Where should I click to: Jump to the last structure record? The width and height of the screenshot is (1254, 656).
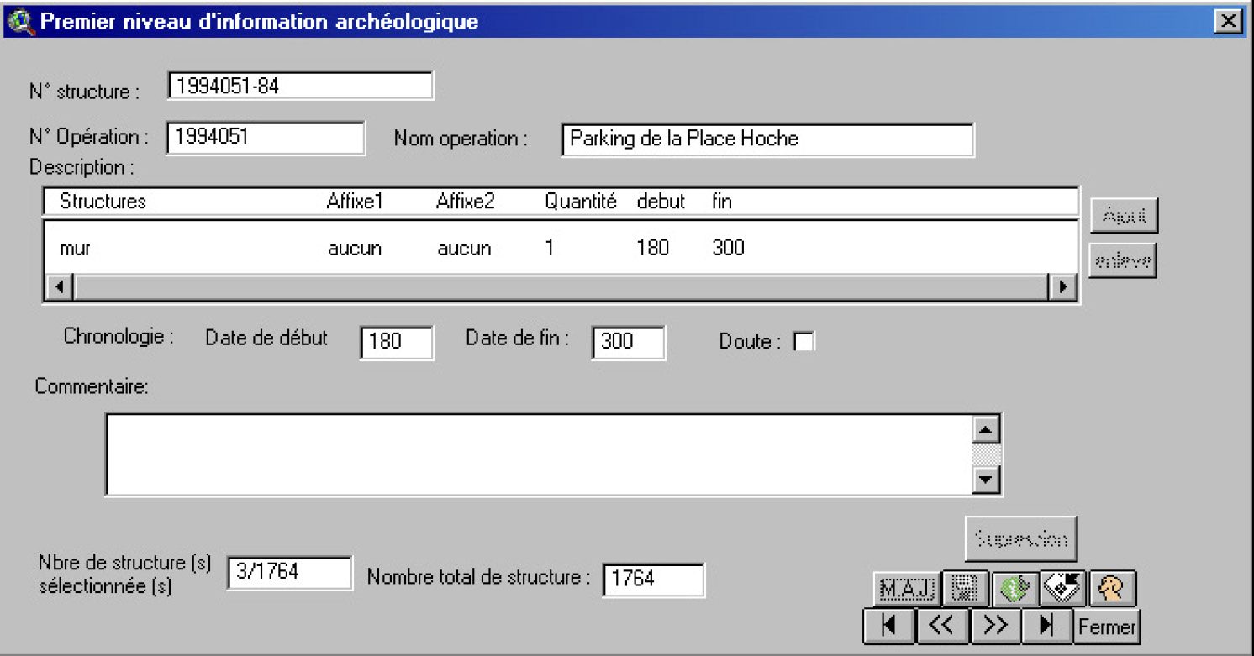pos(1047,626)
